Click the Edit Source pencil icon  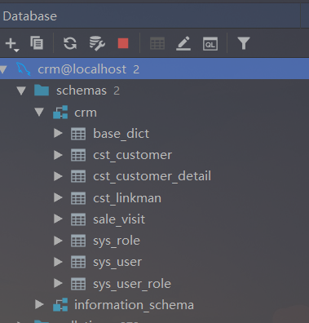[x=183, y=43]
